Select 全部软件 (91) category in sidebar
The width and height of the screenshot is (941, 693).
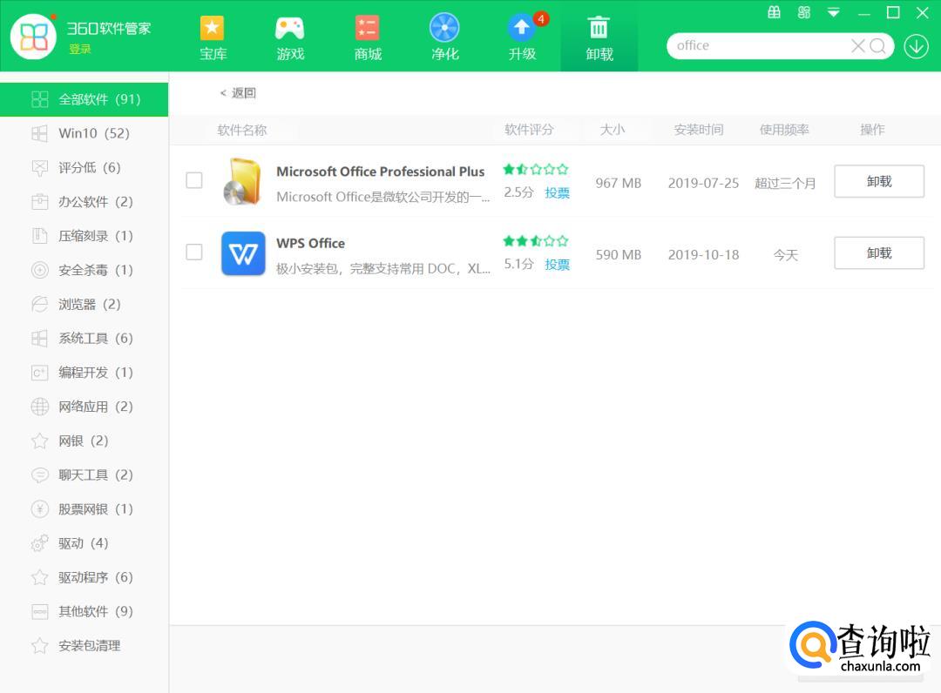pyautogui.click(x=85, y=99)
